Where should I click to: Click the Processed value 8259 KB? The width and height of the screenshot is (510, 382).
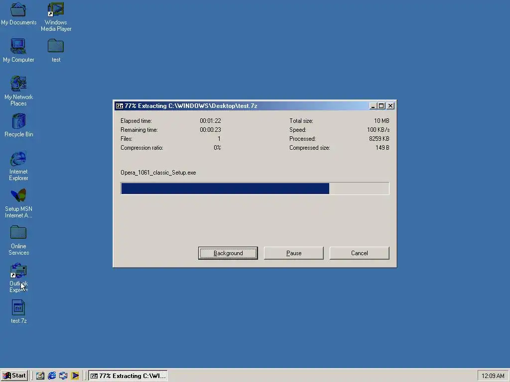(x=379, y=139)
